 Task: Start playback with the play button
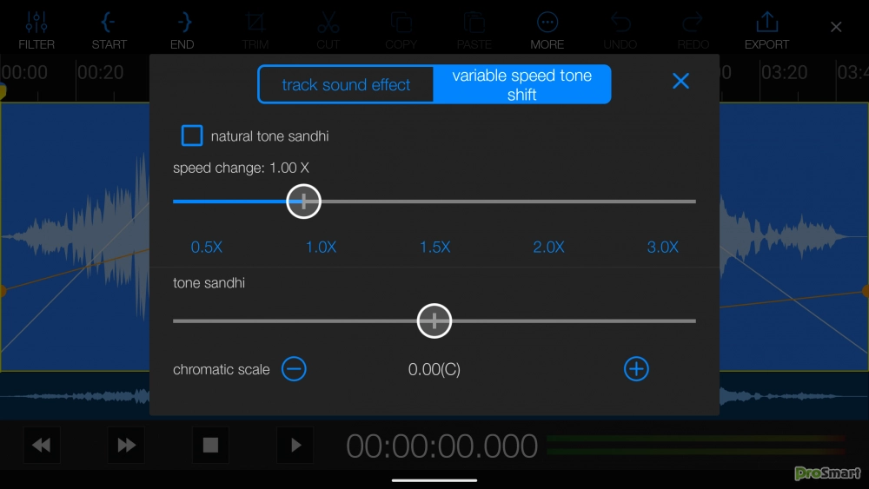295,446
